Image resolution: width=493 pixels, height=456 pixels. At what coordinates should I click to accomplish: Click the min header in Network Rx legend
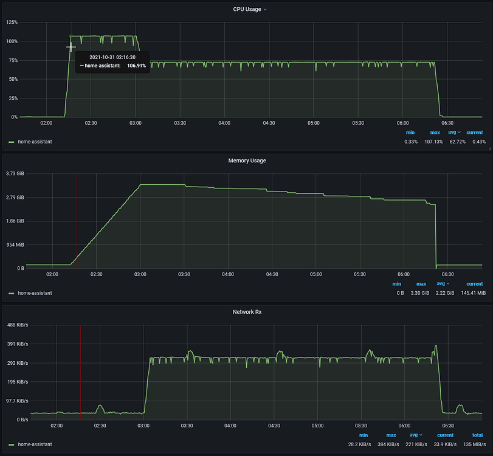[363, 435]
